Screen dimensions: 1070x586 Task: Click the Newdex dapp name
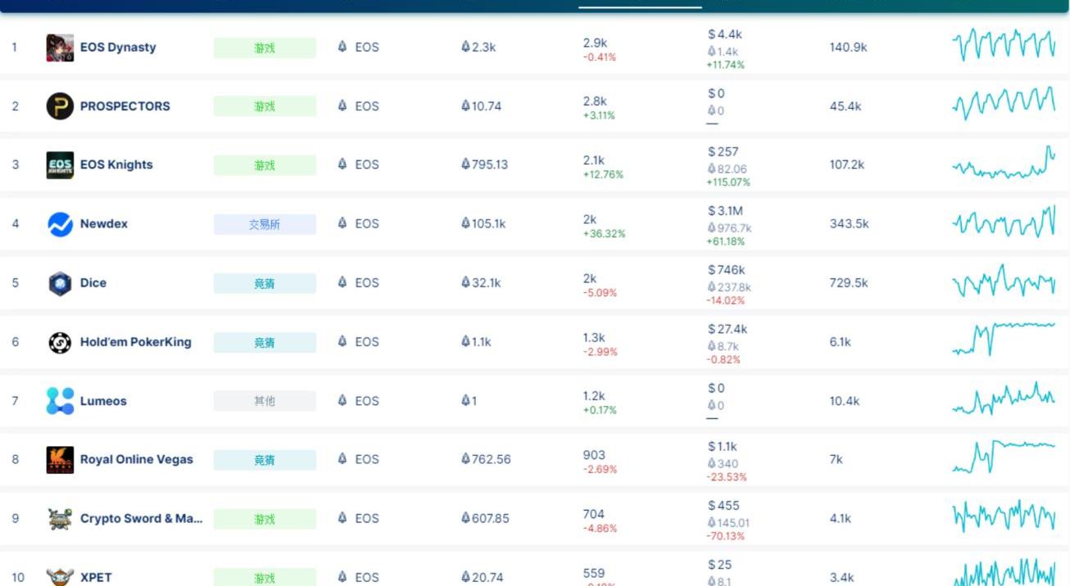click(104, 223)
